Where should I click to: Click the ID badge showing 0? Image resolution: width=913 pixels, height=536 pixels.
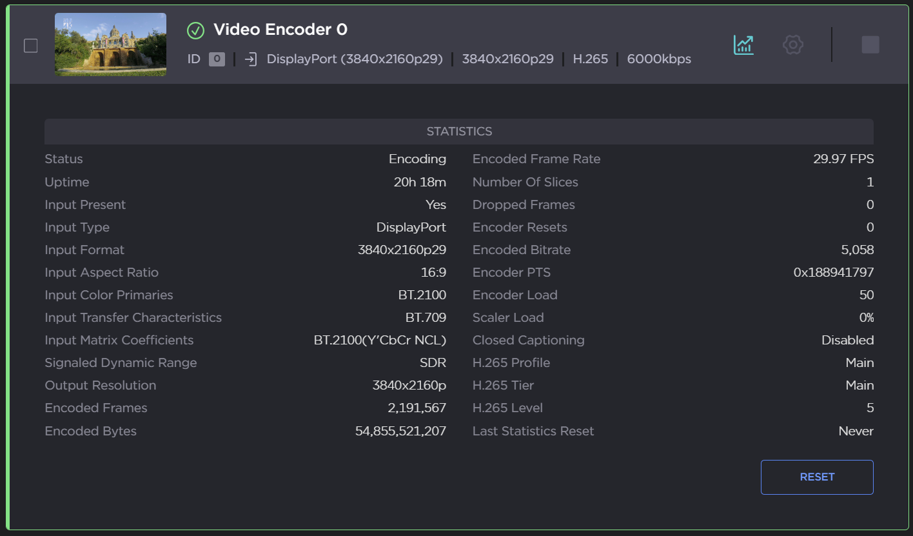[217, 59]
